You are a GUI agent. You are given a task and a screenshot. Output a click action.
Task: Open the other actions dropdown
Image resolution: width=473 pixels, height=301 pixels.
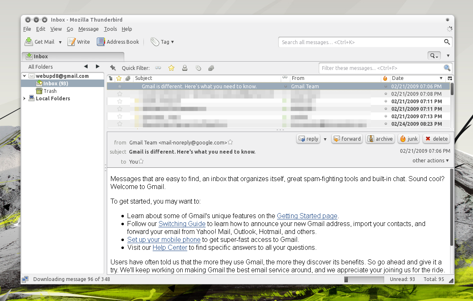coord(430,161)
